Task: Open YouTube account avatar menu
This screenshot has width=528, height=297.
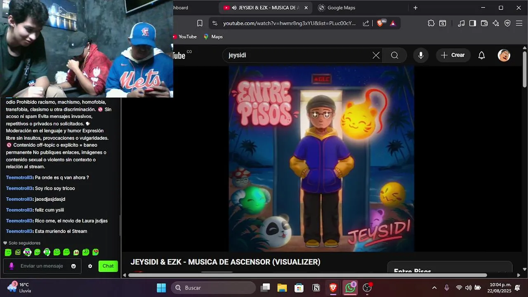Action: tap(504, 55)
